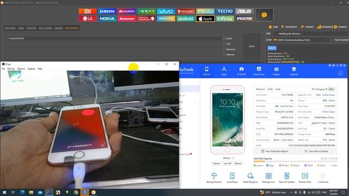Viewport: 349px width, 196px height.
Task: Toggle the Wifi checkbox
Action: click(224, 44)
